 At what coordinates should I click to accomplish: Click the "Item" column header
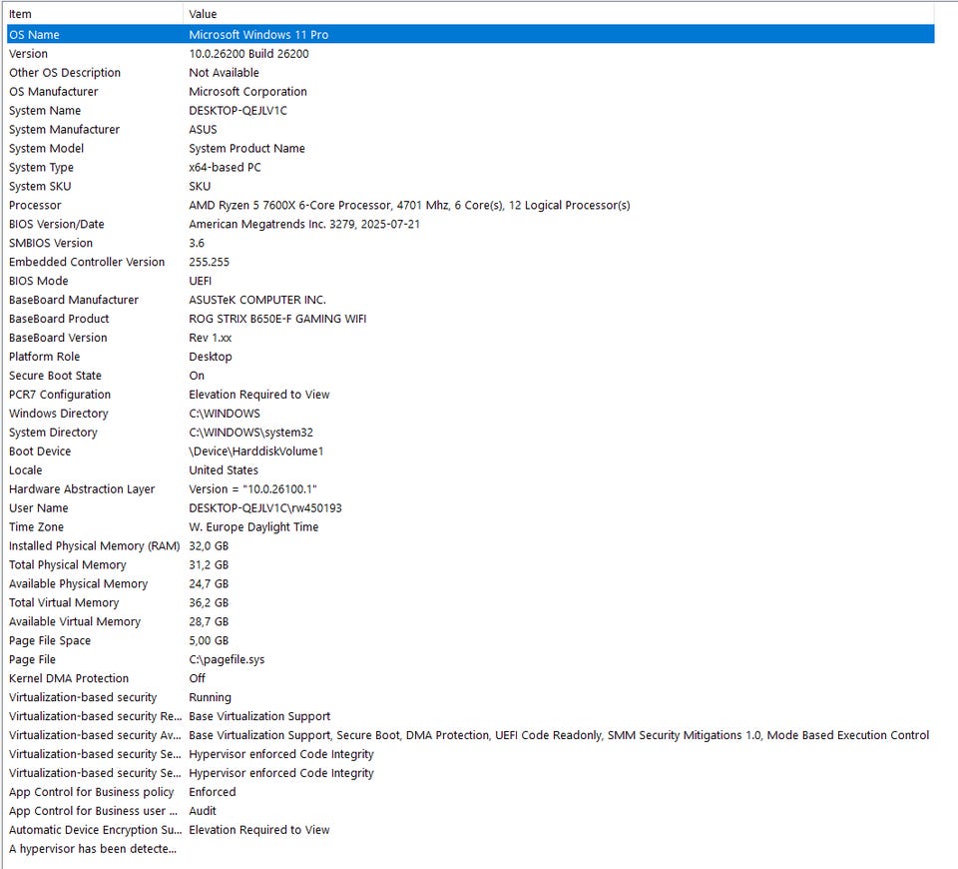(20, 13)
